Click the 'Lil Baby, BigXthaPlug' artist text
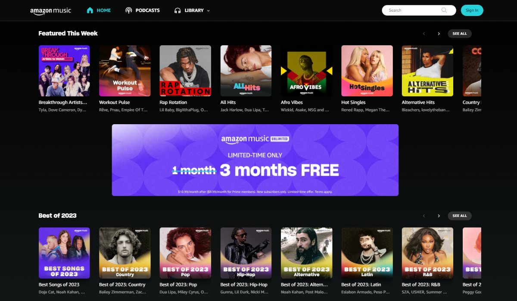 click(x=184, y=110)
